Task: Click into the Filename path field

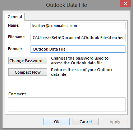Action: coord(78,38)
